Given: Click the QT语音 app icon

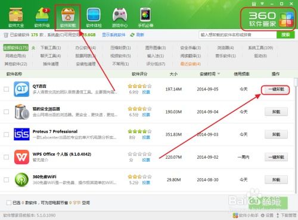Looking at the screenshot, I should [21, 89].
